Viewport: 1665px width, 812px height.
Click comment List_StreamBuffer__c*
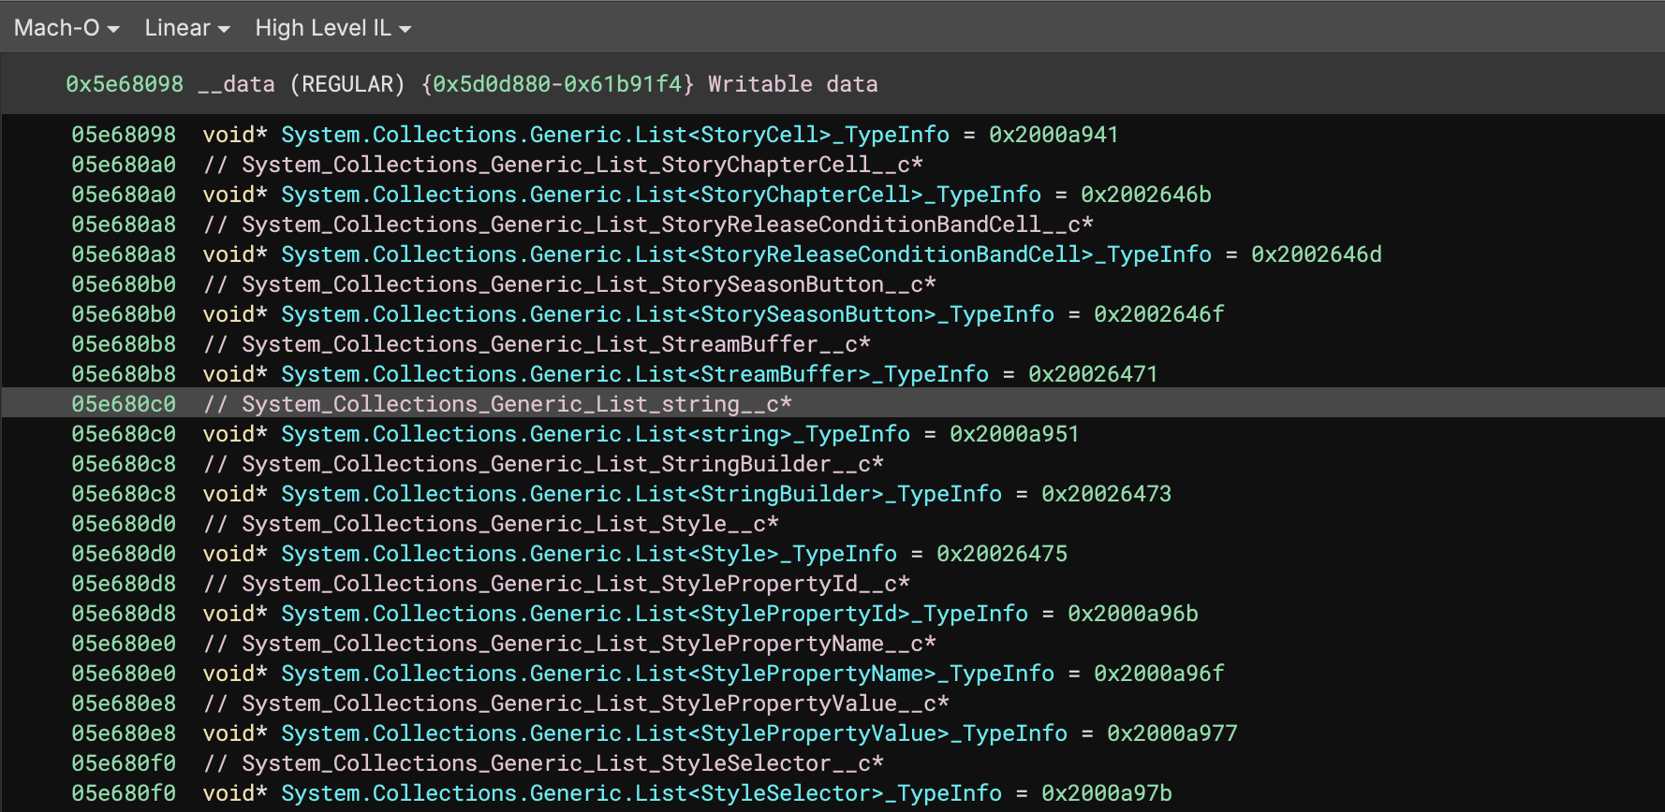tap(537, 344)
